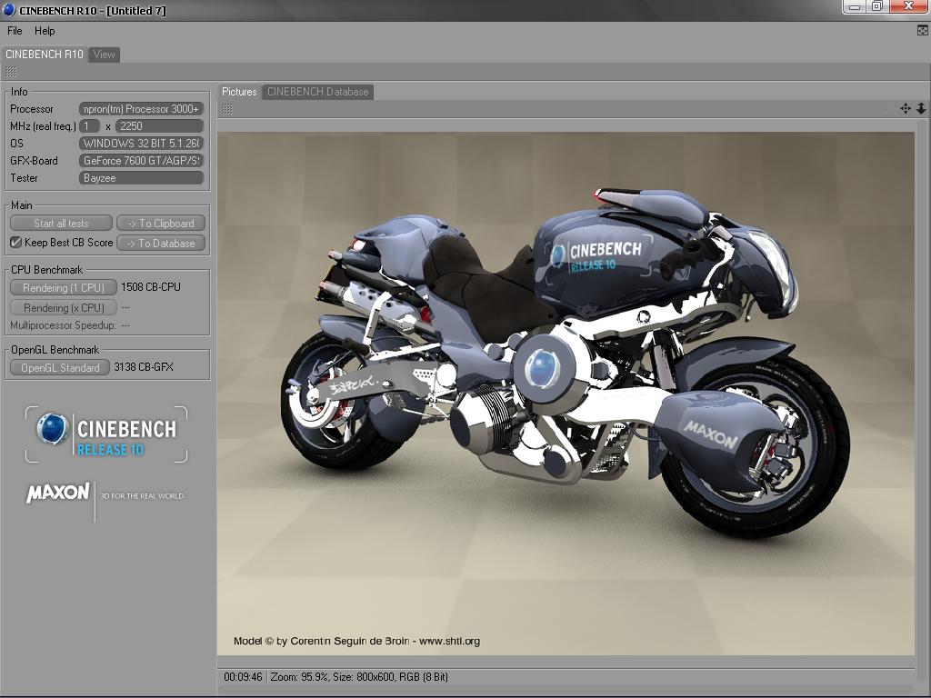Click the Multiprocessor Speedup label
The width and height of the screenshot is (931, 698).
coord(63,325)
